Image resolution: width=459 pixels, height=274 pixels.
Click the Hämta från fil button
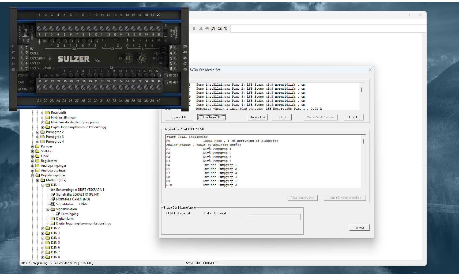pyautogui.click(x=212, y=117)
